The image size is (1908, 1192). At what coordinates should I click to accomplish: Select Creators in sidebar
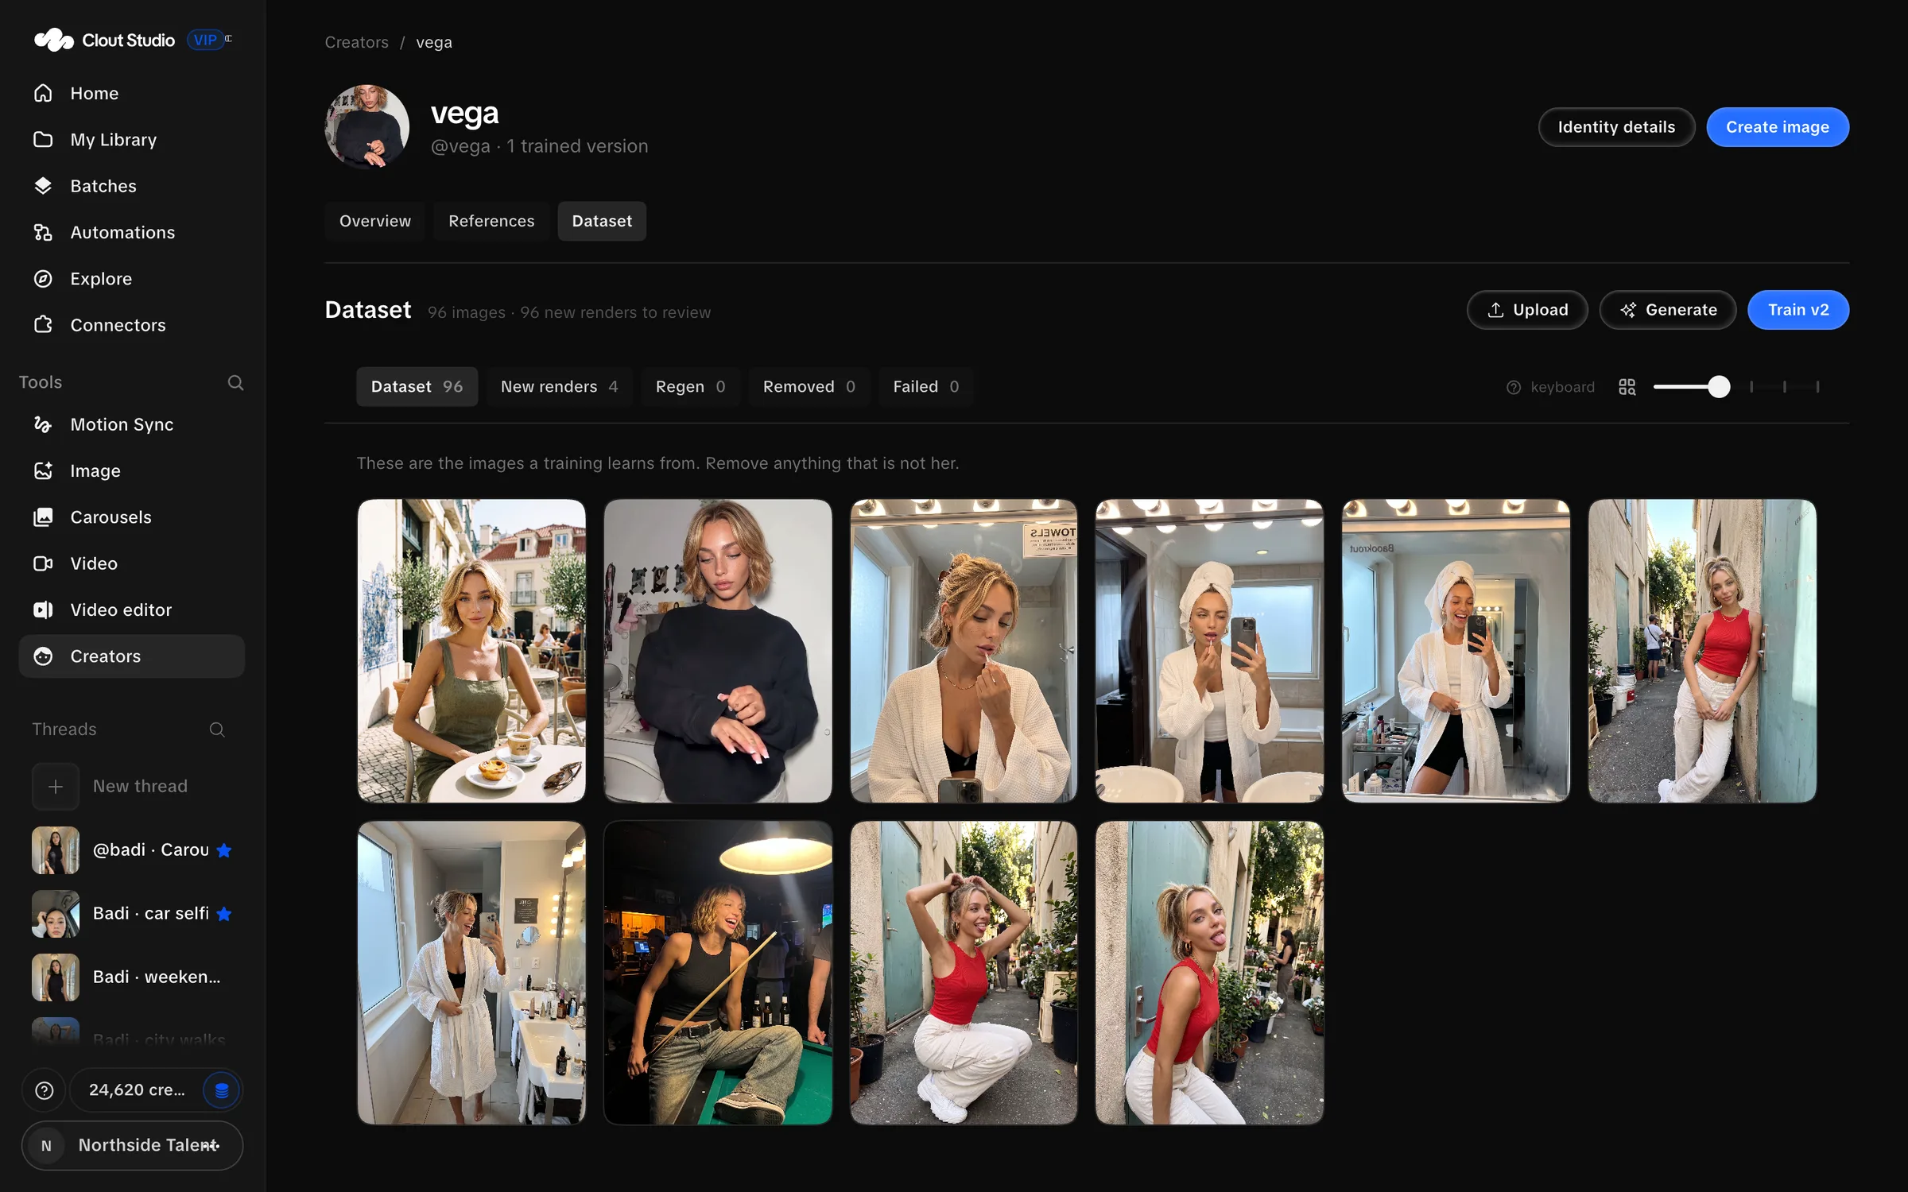point(131,656)
